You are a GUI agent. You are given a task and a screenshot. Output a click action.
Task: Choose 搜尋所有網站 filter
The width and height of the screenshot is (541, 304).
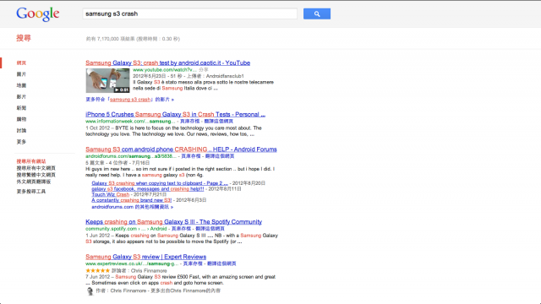point(31,161)
